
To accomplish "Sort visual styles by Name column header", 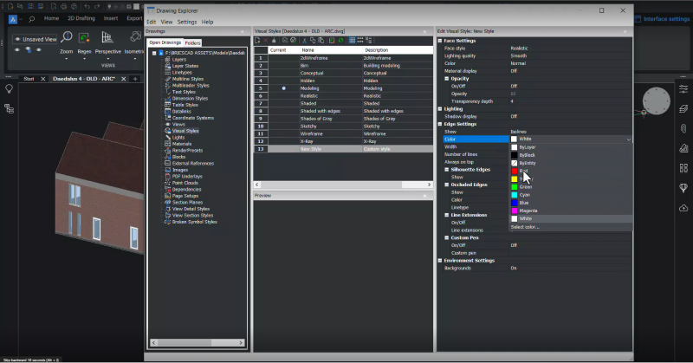I will pos(331,50).
